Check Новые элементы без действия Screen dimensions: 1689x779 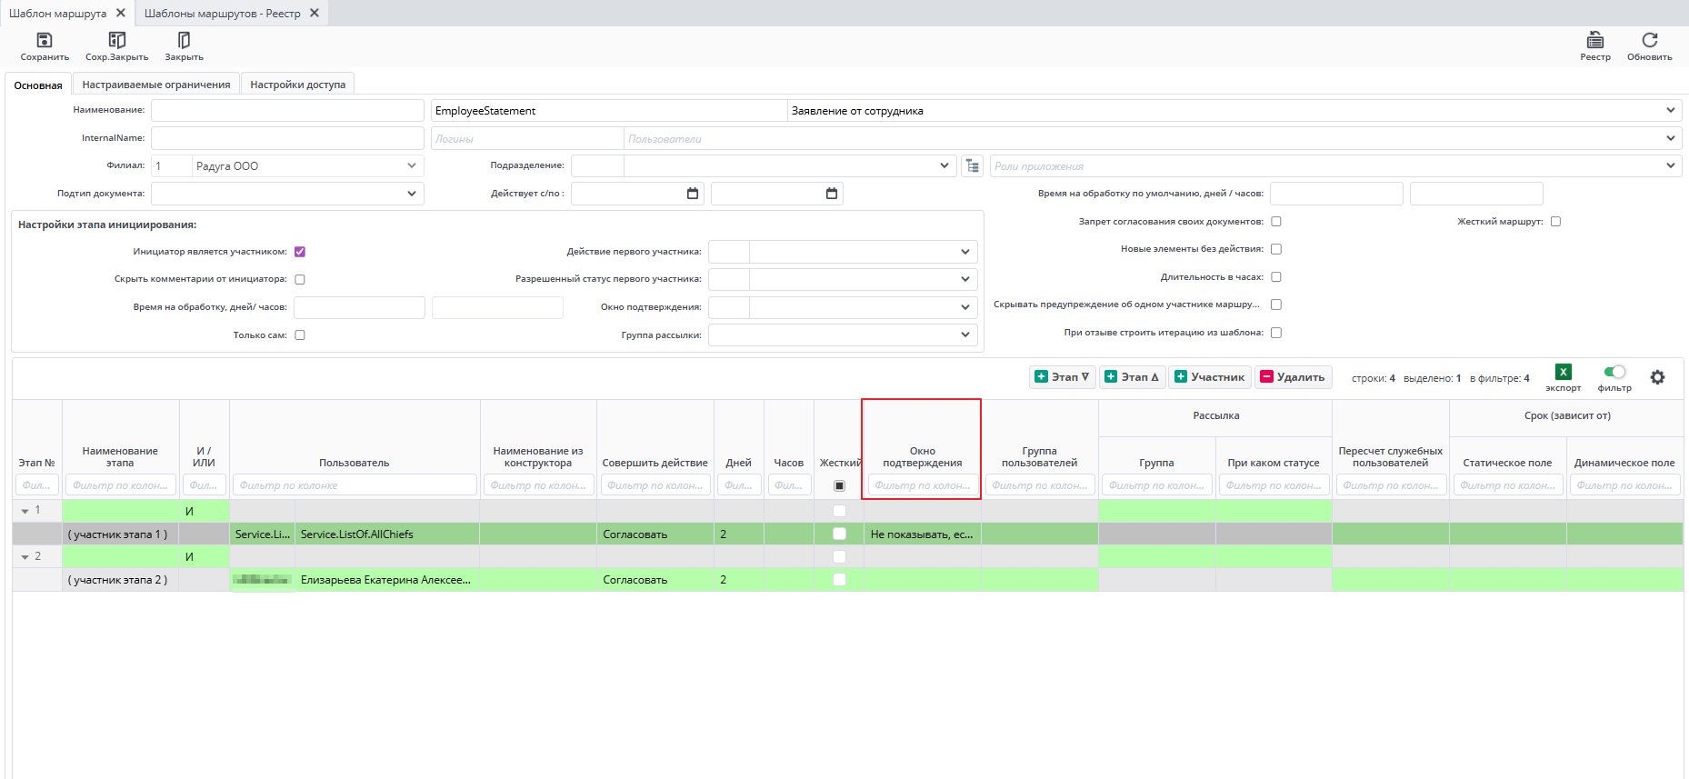[x=1276, y=249]
